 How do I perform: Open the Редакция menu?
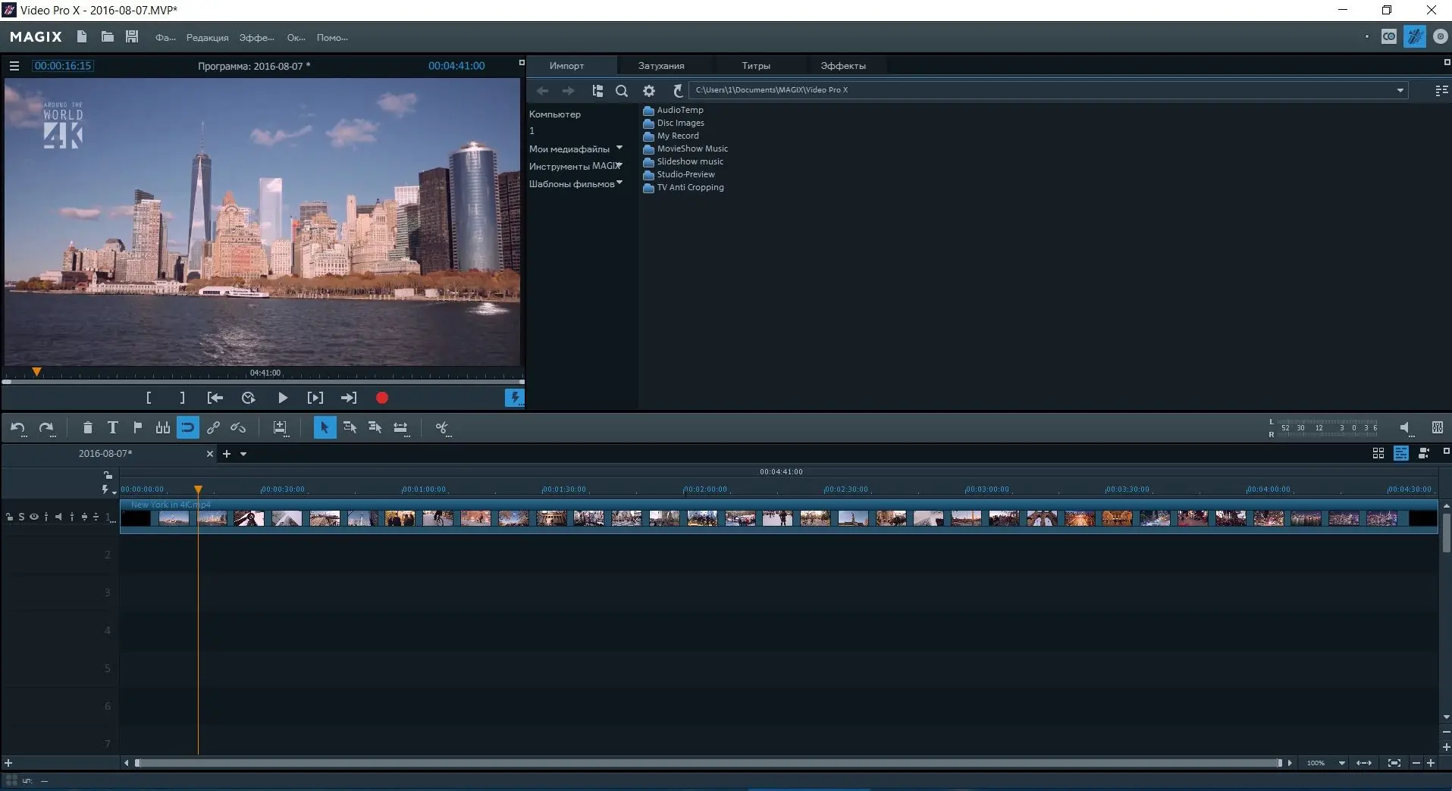[x=206, y=36]
